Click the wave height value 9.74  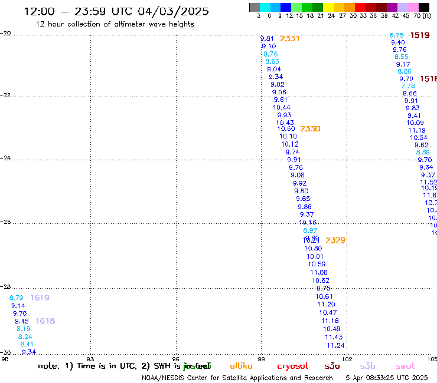(x=293, y=152)
